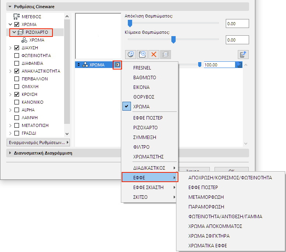Expand the Διανυσματική Διαγράμμιση panel

point(10,153)
